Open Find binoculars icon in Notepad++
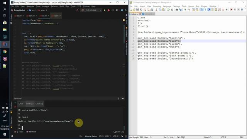The height and width of the screenshot is (139, 247). click(x=177, y=10)
